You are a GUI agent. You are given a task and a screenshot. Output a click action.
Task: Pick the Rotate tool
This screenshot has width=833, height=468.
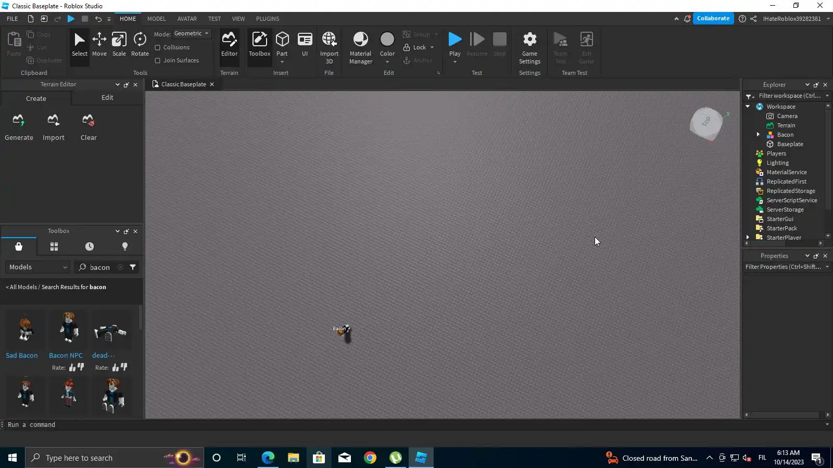coord(140,45)
